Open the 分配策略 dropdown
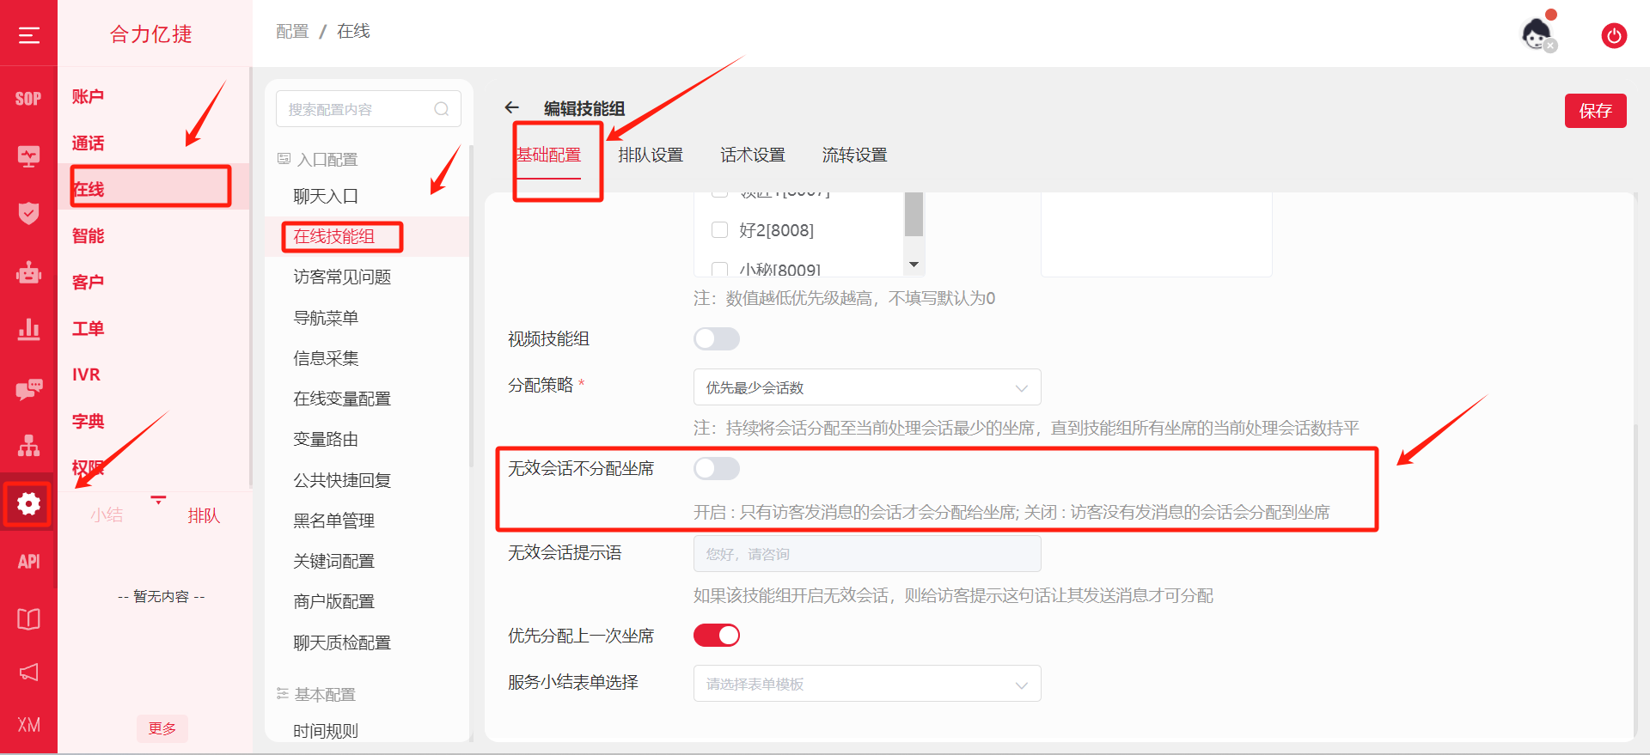Image resolution: width=1650 pixels, height=755 pixels. click(867, 387)
